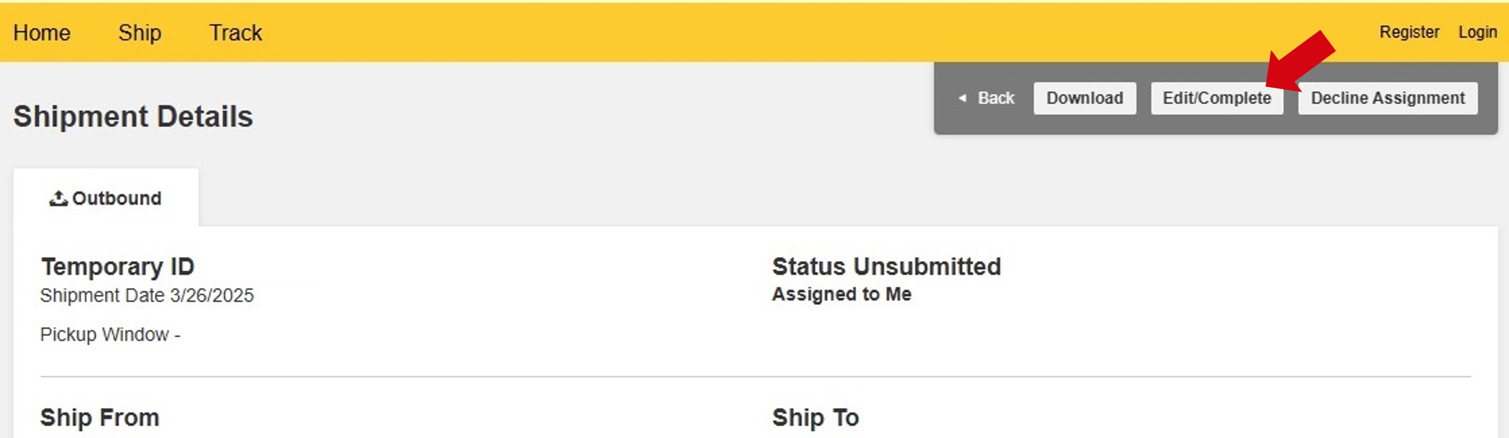
Task: Open the Home menu
Action: (42, 33)
